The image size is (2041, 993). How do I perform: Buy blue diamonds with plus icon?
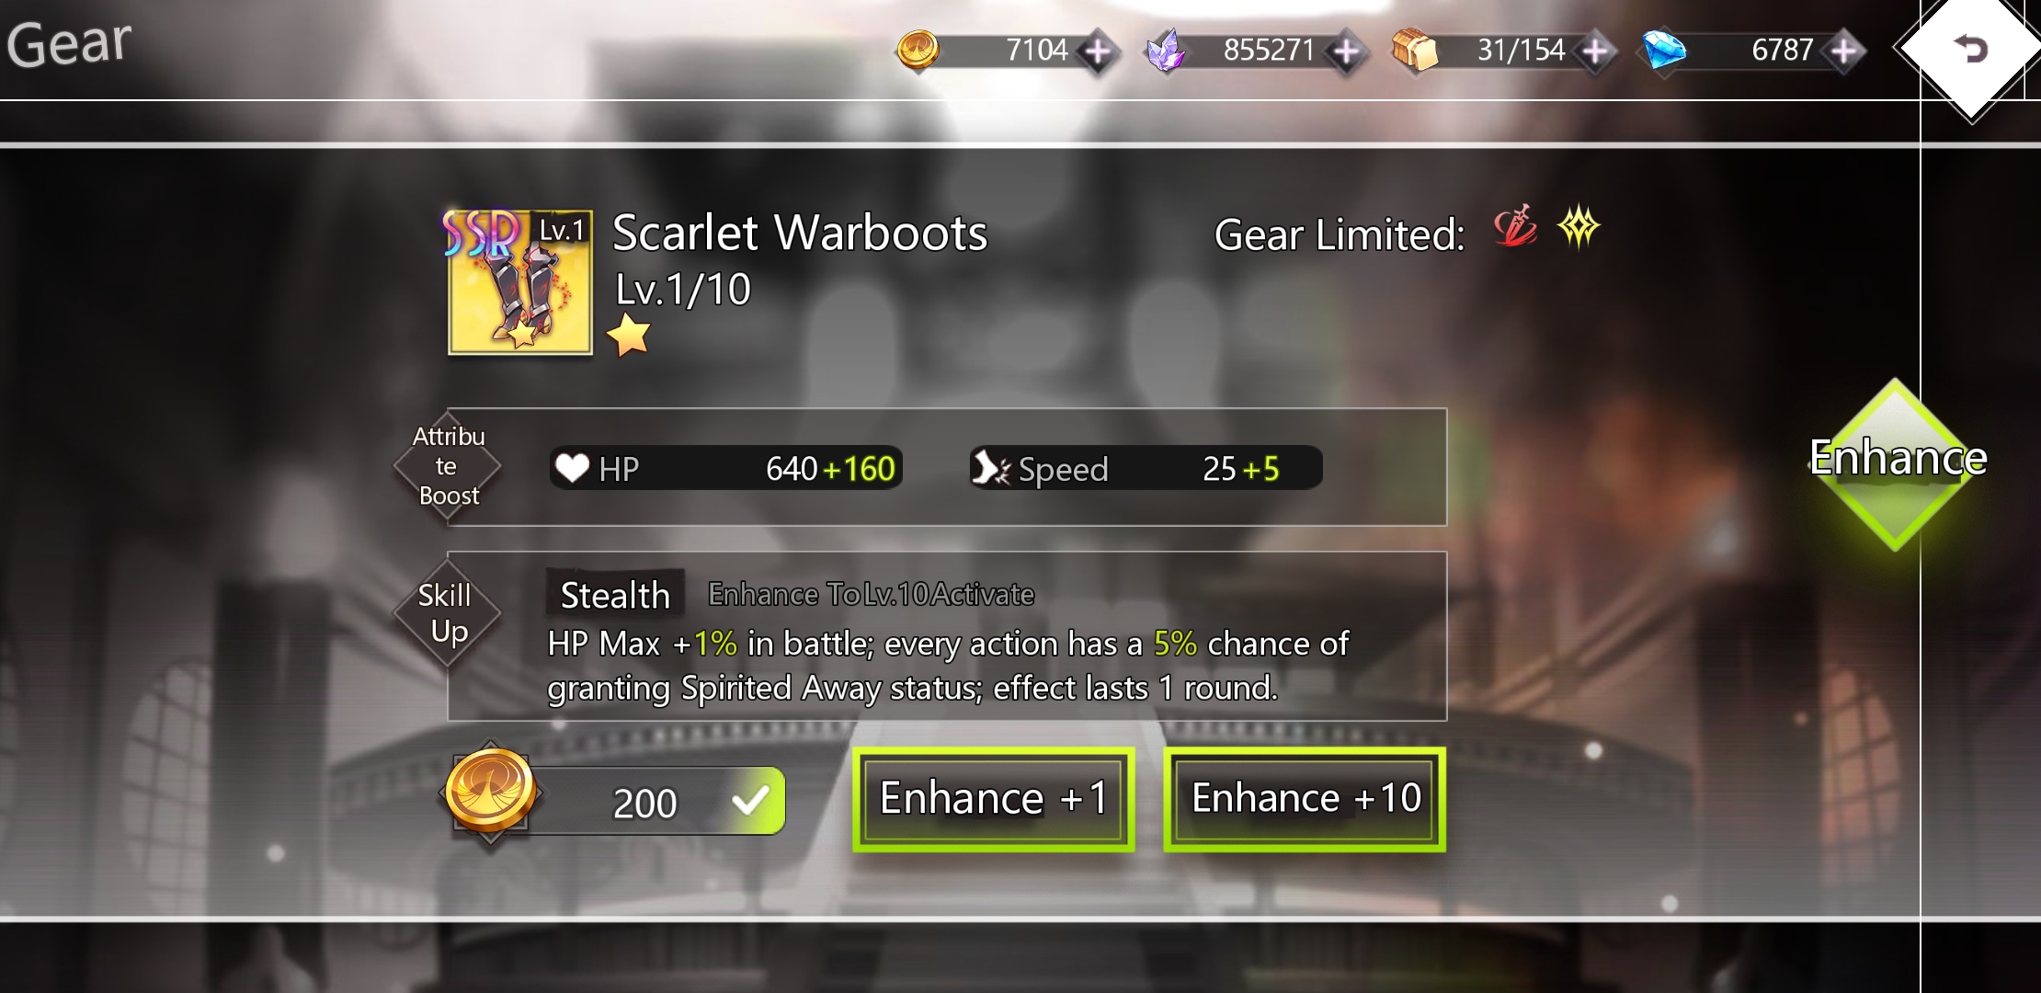point(1843,51)
